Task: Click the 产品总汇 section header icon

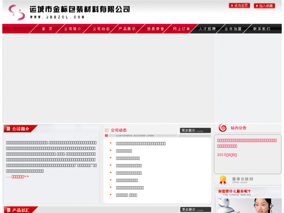Action: click(x=8, y=210)
